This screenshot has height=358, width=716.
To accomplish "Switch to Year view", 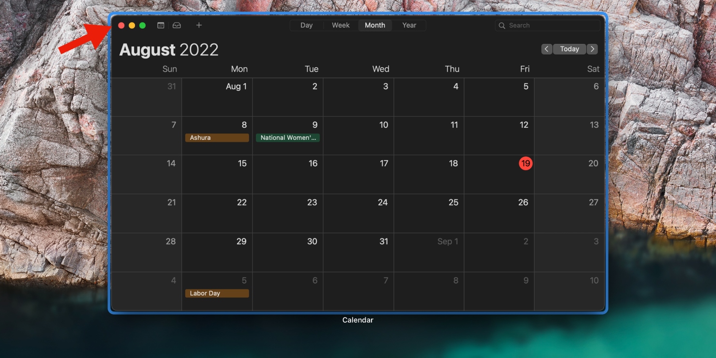I will tap(409, 25).
